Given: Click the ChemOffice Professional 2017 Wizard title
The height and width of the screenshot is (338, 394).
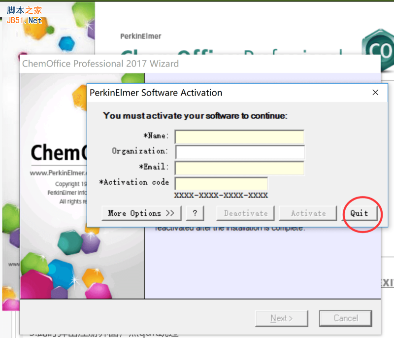Looking at the screenshot, I should coord(100,64).
